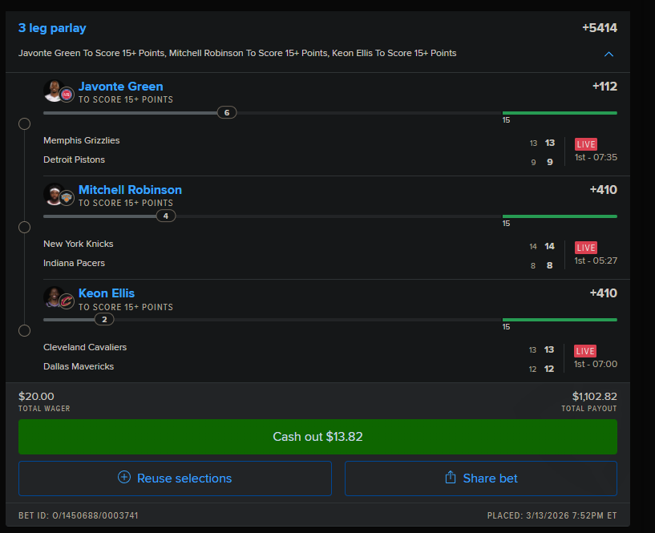
Task: Click New York Knicks team name
Action: click(78, 244)
